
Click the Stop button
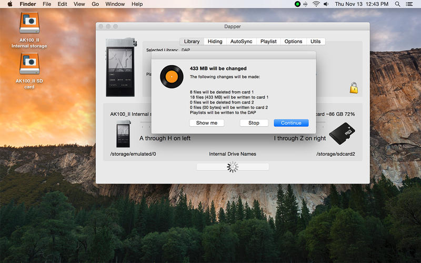pyautogui.click(x=254, y=123)
